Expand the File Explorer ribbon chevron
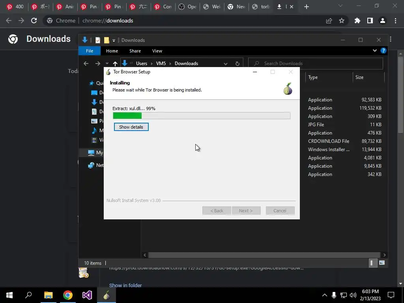404x303 pixels. point(375,50)
